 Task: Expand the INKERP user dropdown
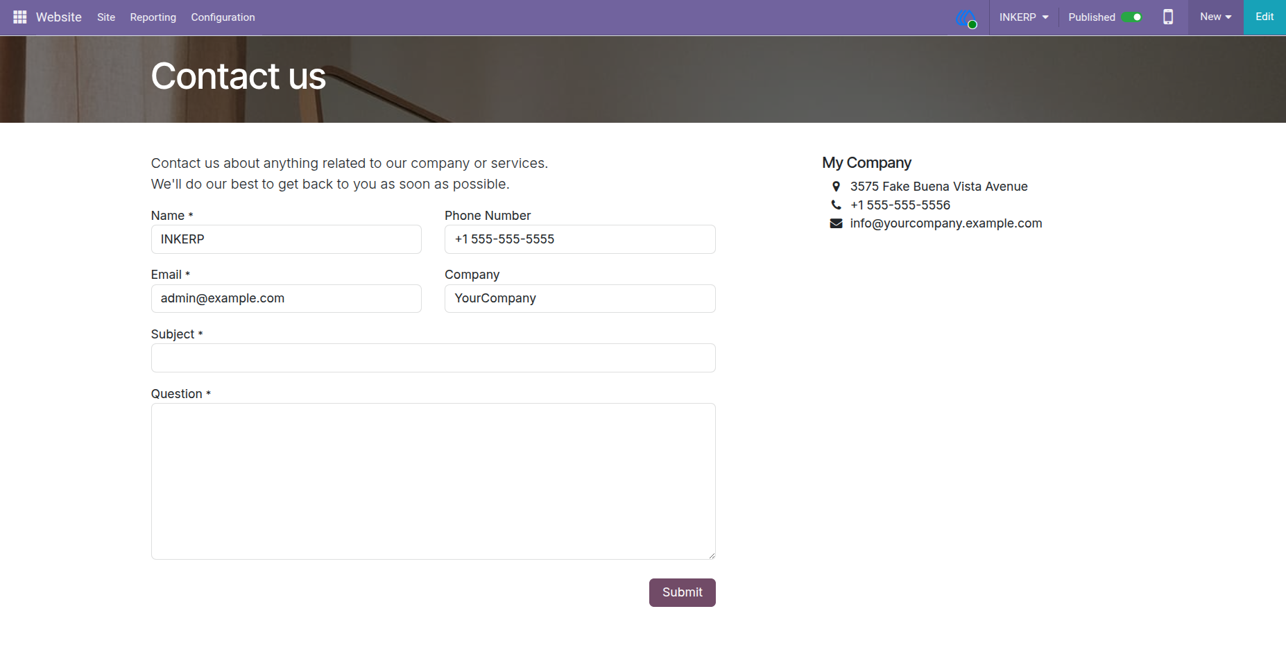click(1024, 17)
